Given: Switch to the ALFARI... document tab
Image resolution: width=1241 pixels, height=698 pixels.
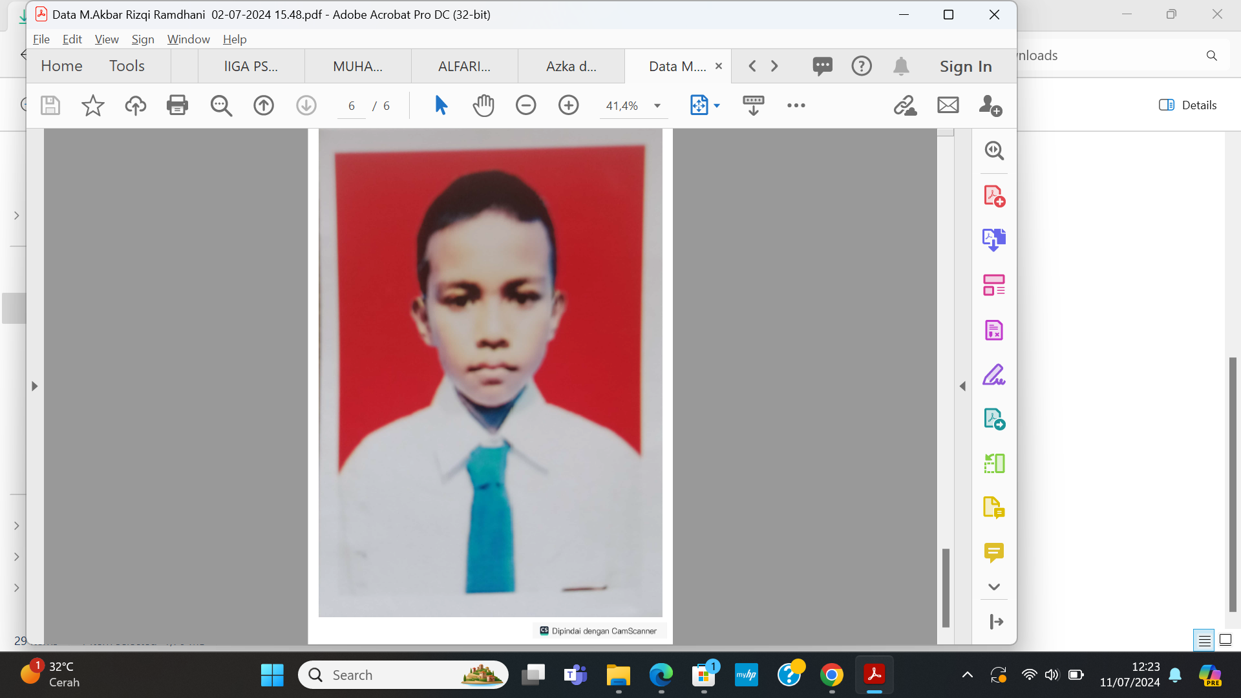Looking at the screenshot, I should tap(464, 67).
